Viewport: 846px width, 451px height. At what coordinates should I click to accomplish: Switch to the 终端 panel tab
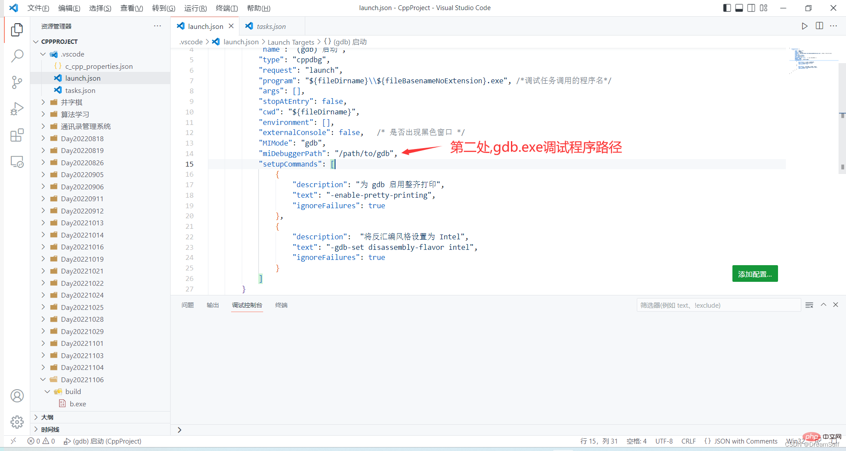click(281, 305)
